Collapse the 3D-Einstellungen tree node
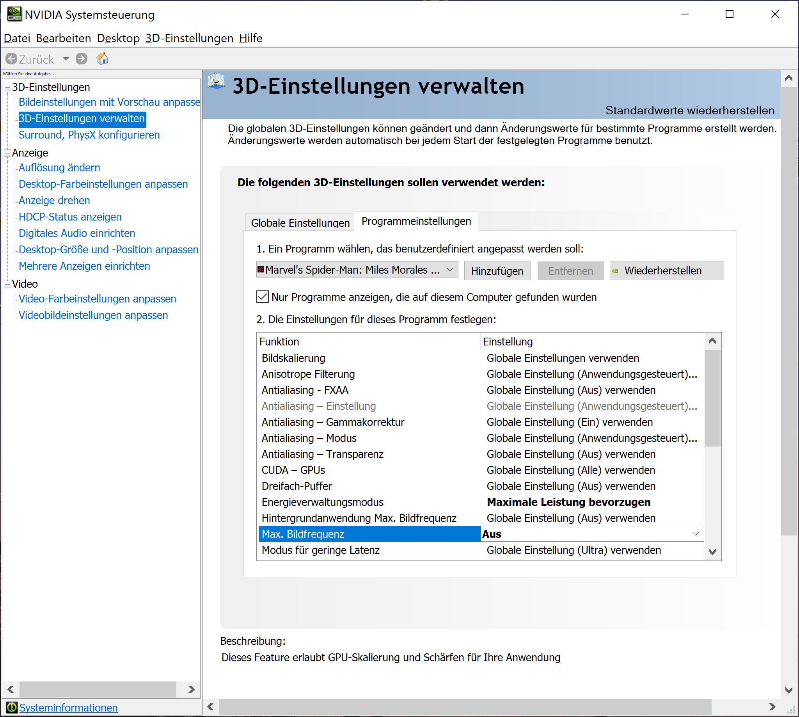Image resolution: width=799 pixels, height=717 pixels. (x=7, y=87)
